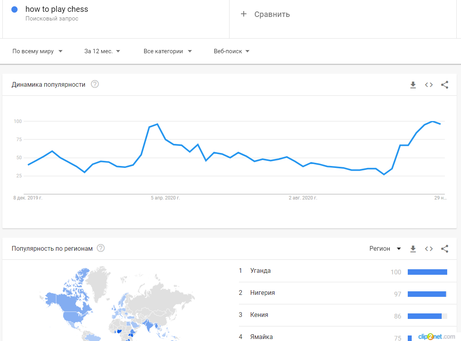Open embed code for the regions panel
The height and width of the screenshot is (341, 461).
pos(429,249)
